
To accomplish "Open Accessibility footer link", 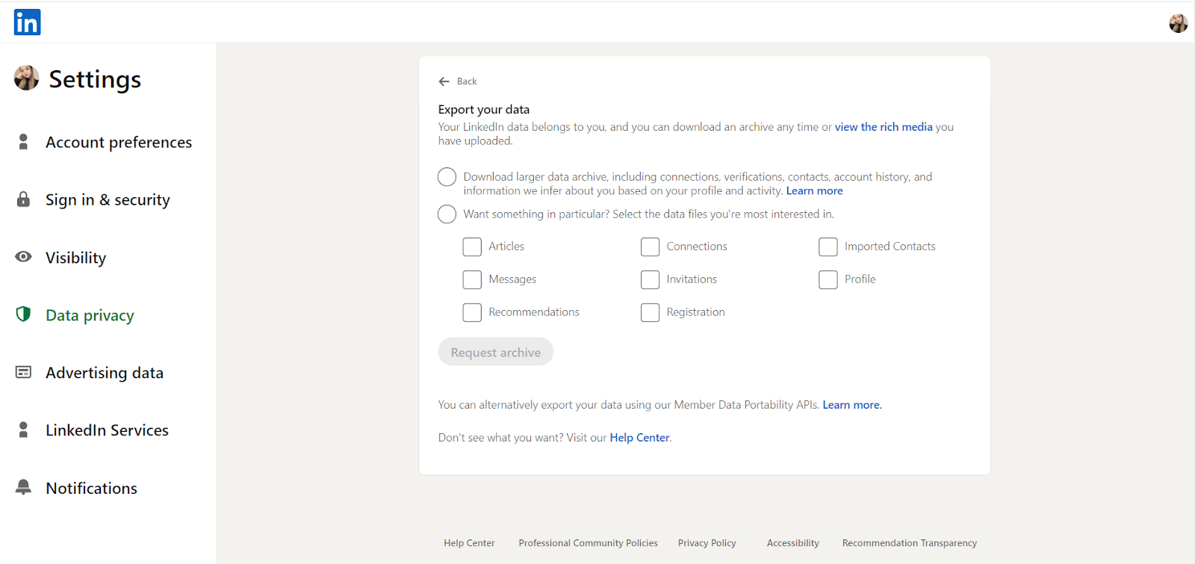I will click(792, 543).
